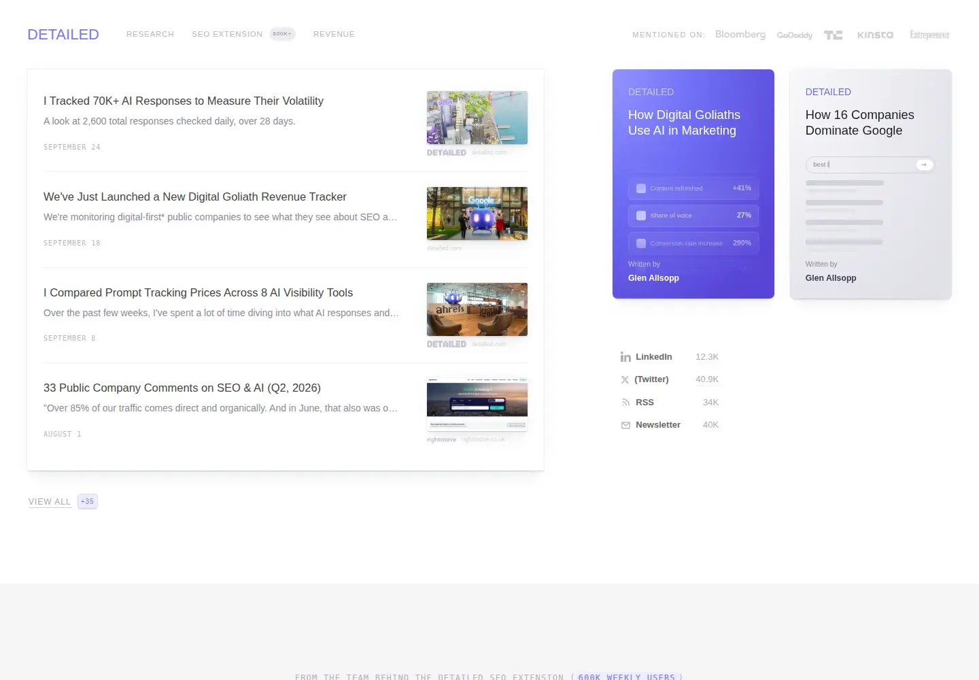Screen dimensions: 979x680
Task: Open the Newsletter text link
Action: tap(658, 425)
